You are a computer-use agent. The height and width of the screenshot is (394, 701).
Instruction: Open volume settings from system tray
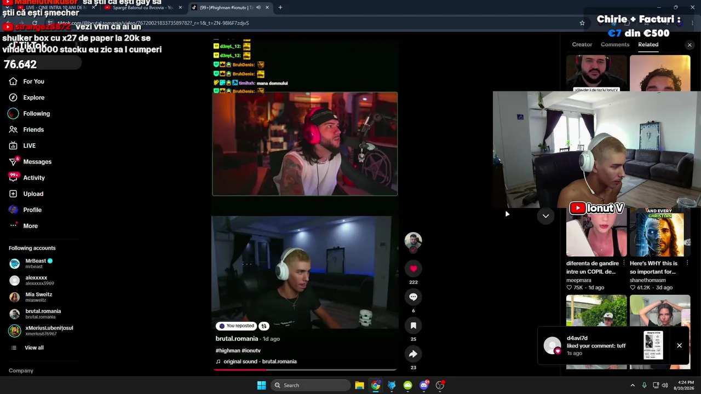click(x=665, y=385)
